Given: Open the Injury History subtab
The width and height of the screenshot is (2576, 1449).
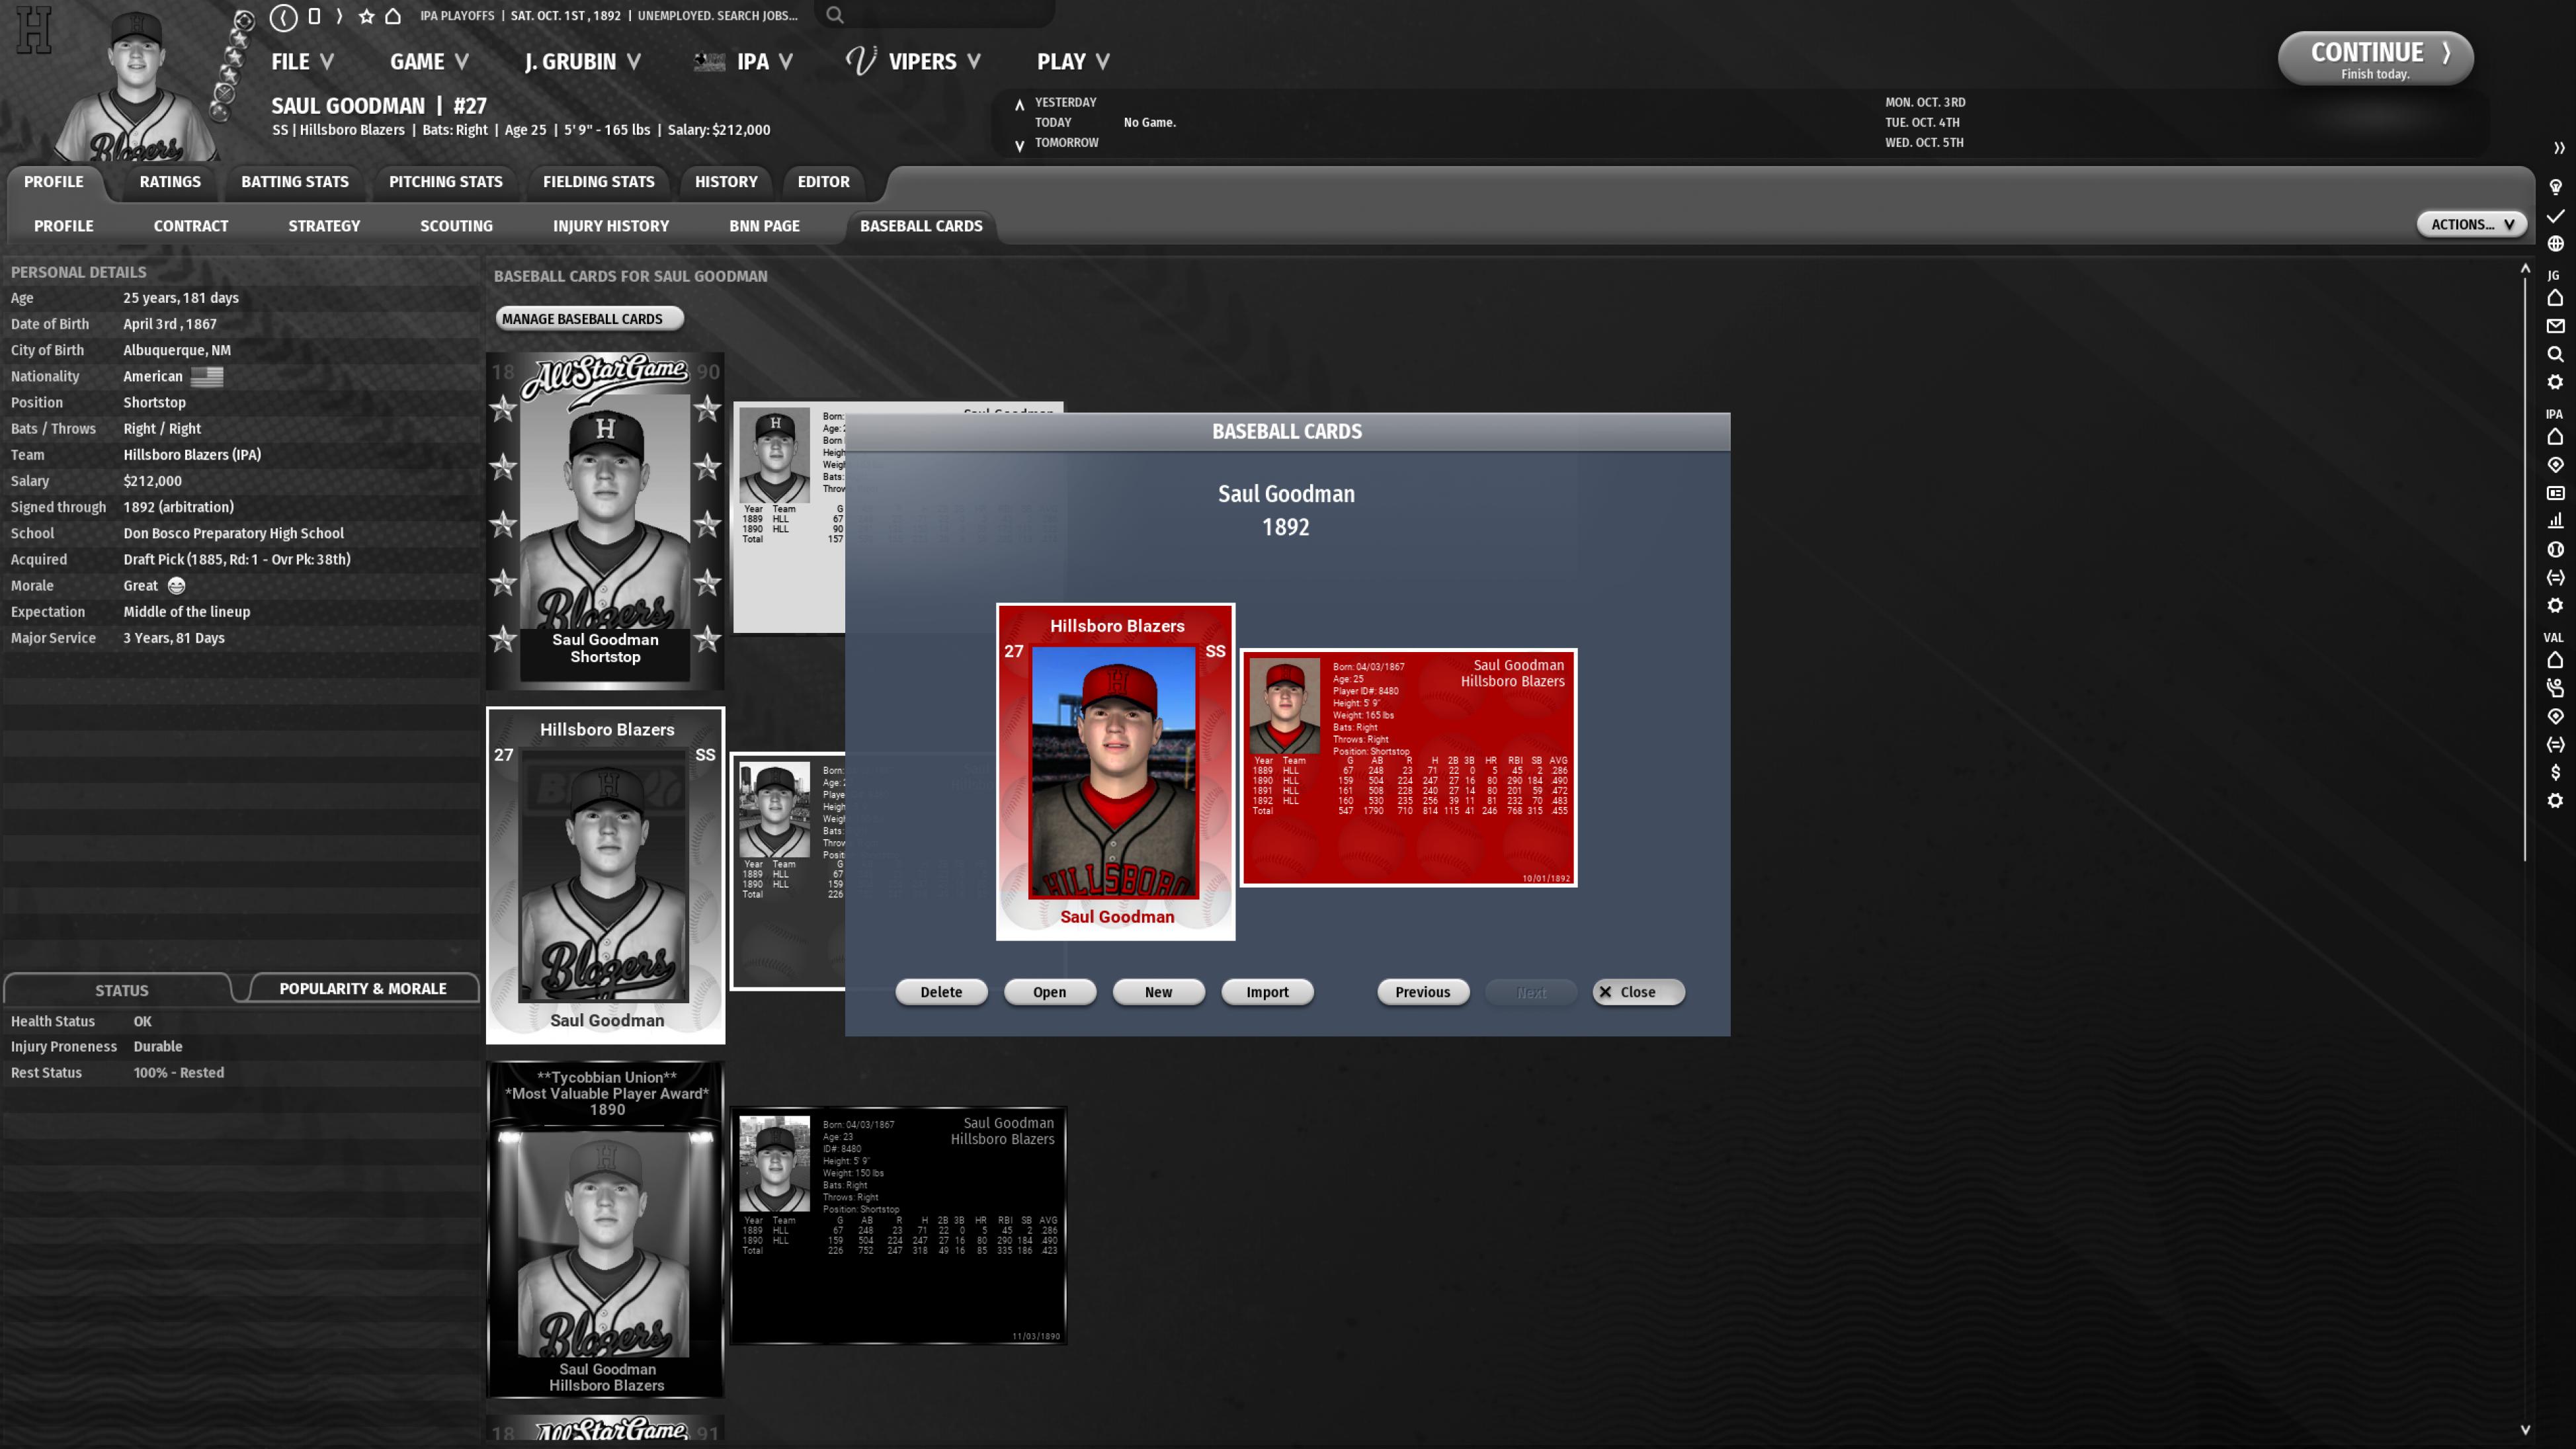Looking at the screenshot, I should coord(610,226).
